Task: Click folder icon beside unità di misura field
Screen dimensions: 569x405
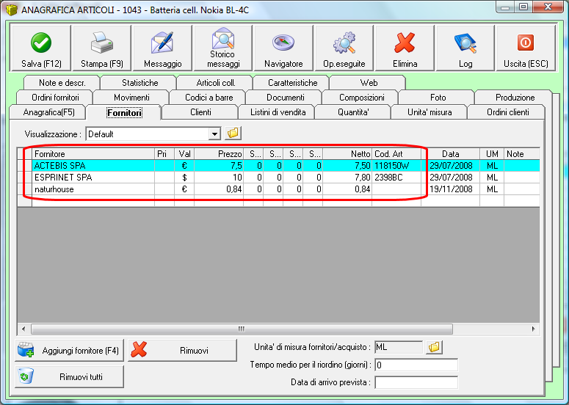Action: pyautogui.click(x=434, y=347)
